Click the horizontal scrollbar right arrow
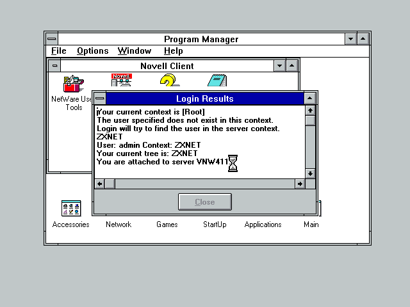 click(300, 184)
